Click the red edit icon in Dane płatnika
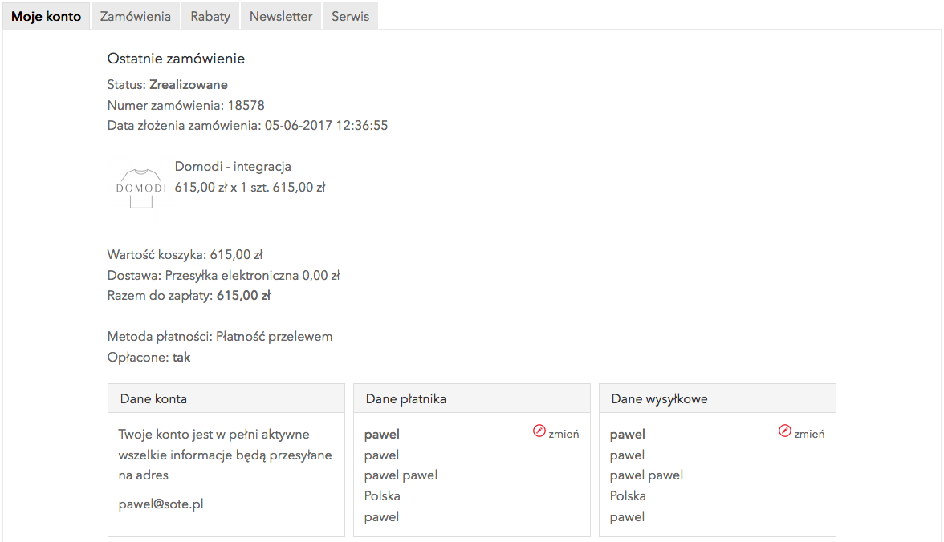Viewport: 944px width, 542px height. click(539, 431)
